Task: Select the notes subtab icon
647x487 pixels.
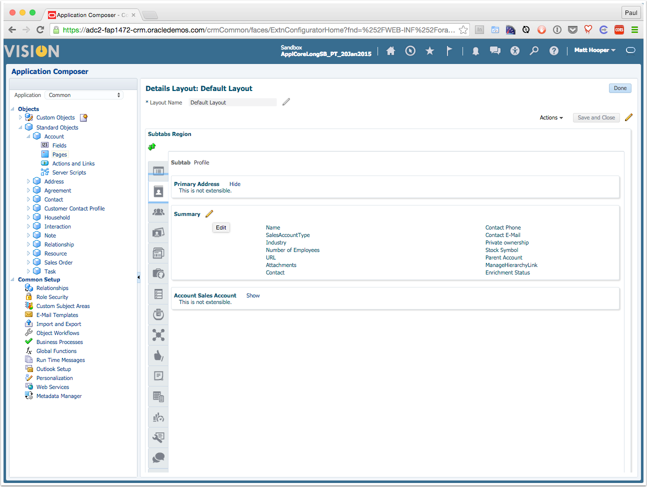Action: pos(158,376)
